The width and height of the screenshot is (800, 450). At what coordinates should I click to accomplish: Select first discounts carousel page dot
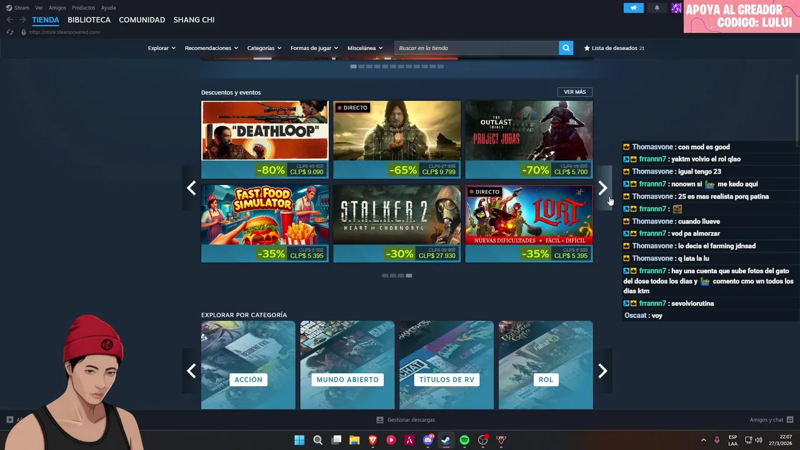tap(385, 276)
